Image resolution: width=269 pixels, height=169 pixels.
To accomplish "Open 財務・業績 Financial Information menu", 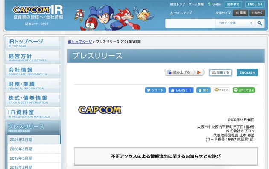I will 33,86.
